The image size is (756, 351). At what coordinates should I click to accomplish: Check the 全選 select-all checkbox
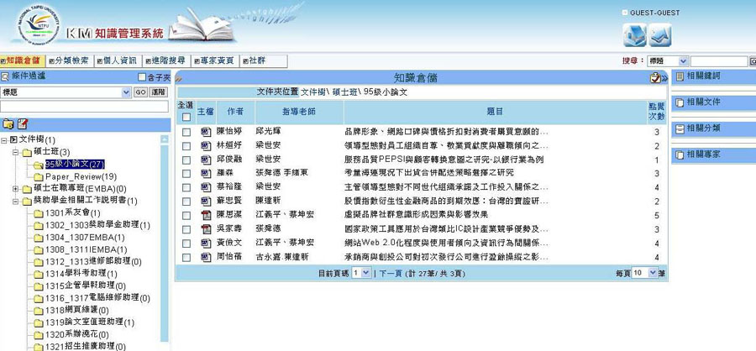pos(186,118)
